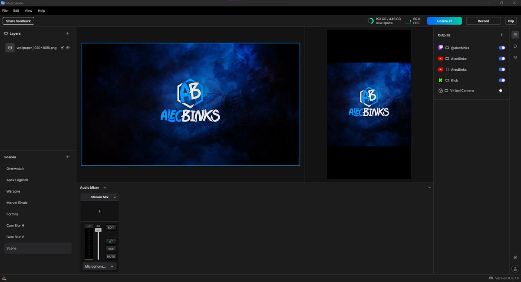
Task: Add an effect in the Stream Mix plus area
Action: tap(99, 211)
